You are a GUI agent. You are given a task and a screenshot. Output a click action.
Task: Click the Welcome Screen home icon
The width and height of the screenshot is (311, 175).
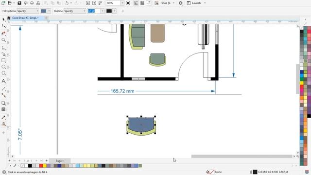[x=9, y=18]
